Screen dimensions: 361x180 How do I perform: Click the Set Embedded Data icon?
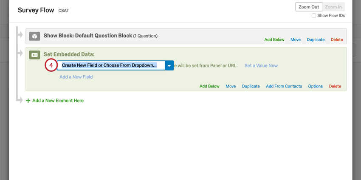35,55
